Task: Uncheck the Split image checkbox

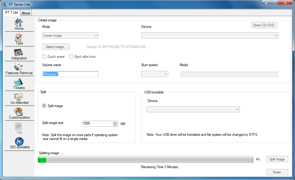Action: [44, 106]
